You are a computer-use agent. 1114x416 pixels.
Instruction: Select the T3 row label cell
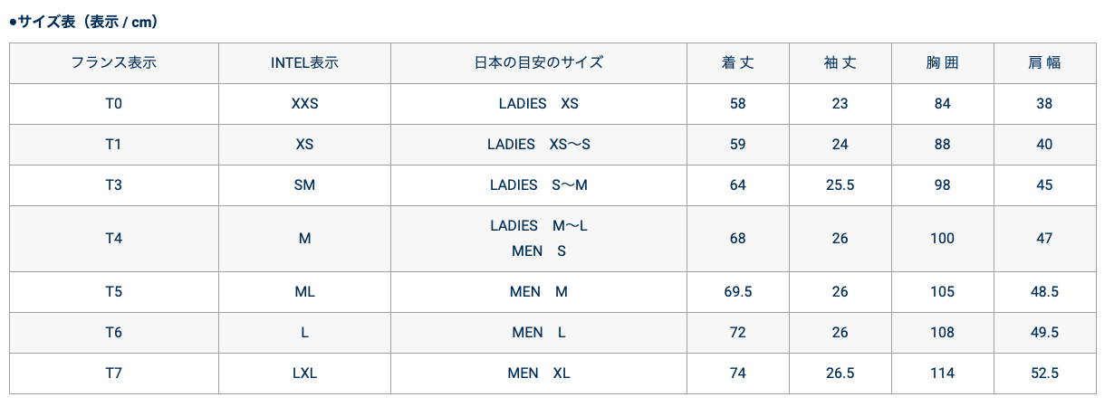click(x=113, y=185)
